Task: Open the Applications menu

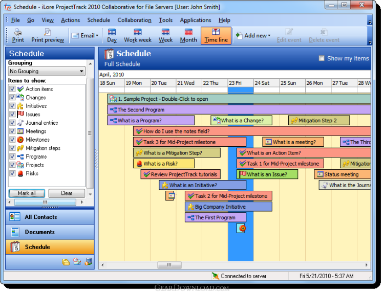Action: point(196,20)
